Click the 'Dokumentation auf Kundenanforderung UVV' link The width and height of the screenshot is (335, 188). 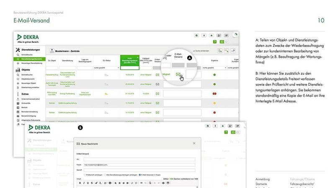coord(67,75)
